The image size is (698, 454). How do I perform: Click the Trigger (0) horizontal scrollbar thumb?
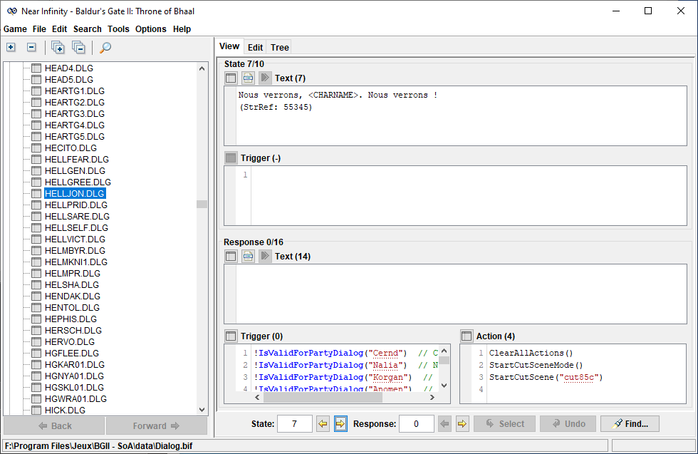pos(323,398)
